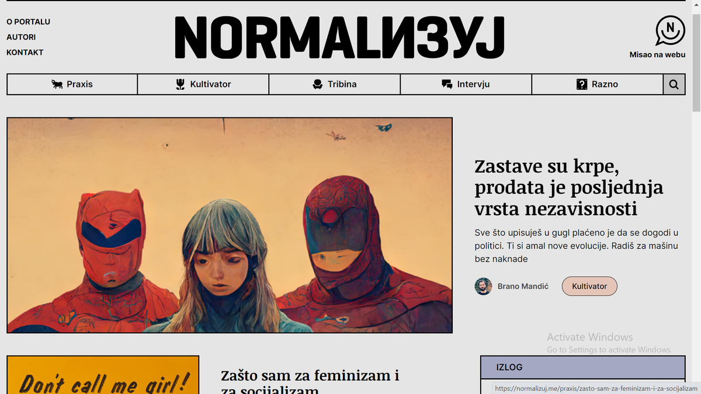Open the AUTORI page link
Viewport: 701px width, 394px height.
click(x=21, y=37)
